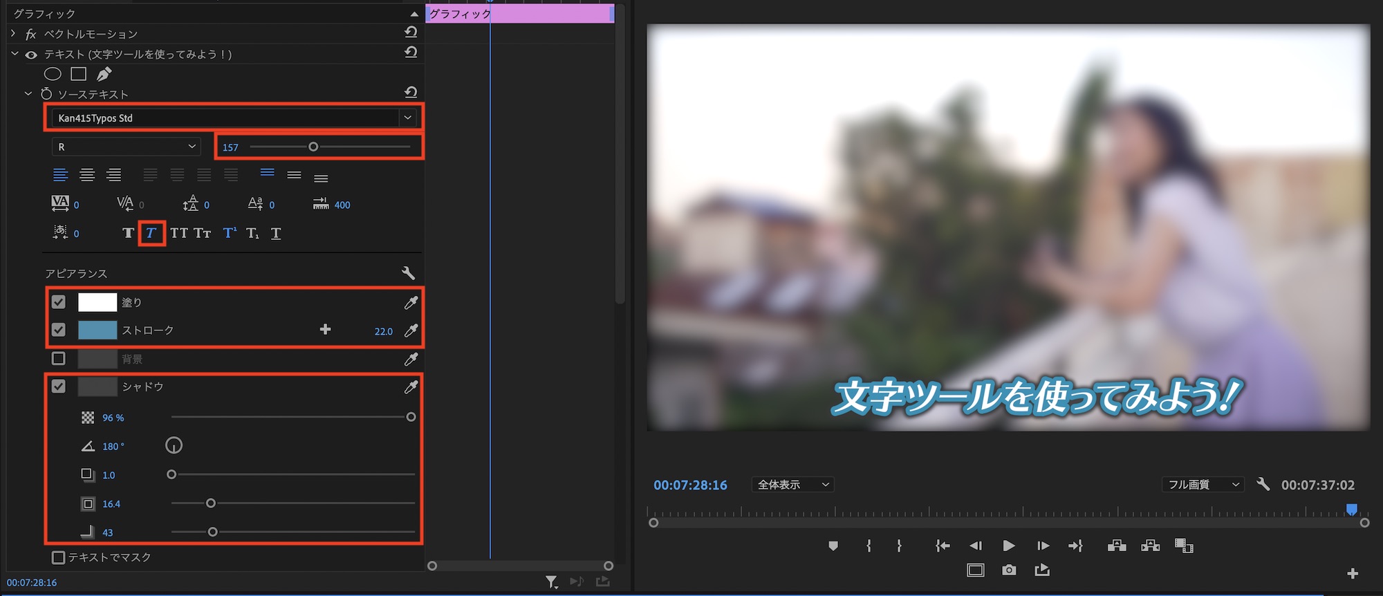Align text to the right
Image resolution: width=1383 pixels, height=596 pixels.
(113, 175)
